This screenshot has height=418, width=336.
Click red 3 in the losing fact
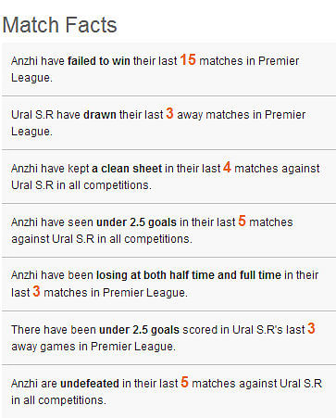36,291
